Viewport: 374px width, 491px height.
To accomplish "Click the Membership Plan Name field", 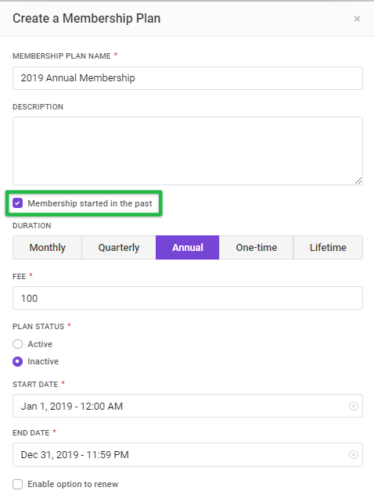I will 188,78.
